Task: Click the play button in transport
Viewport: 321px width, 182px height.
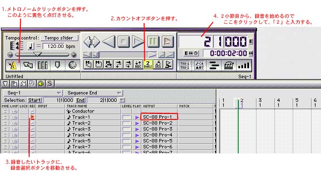Action: pyautogui.click(x=138, y=42)
